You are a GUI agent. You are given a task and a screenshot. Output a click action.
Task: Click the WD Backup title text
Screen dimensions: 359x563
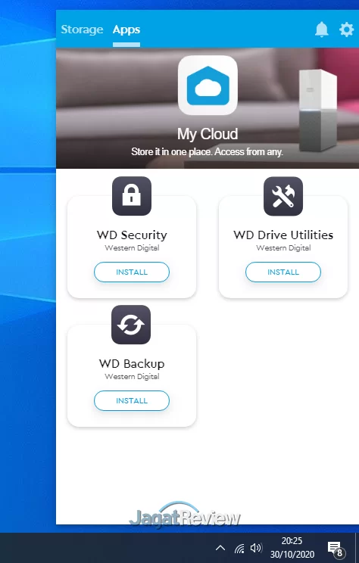tap(132, 364)
